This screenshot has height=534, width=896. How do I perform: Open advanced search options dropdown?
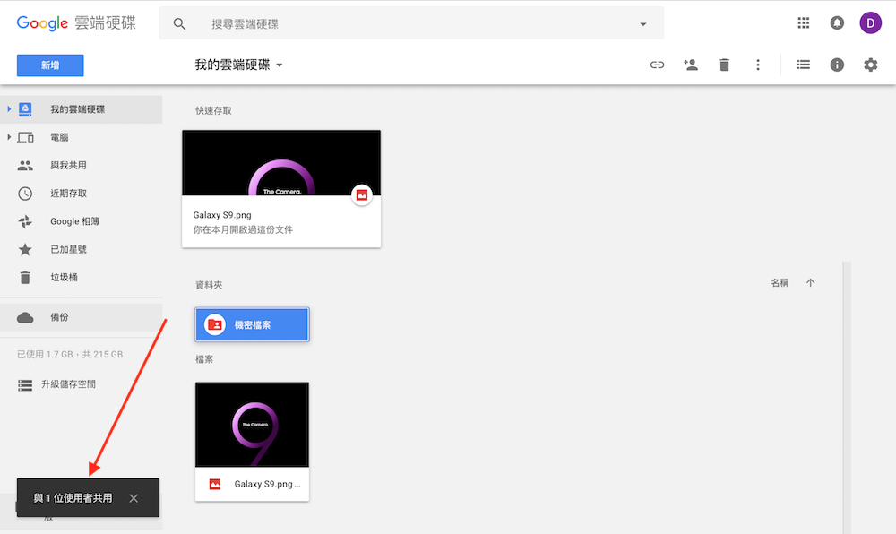642,23
